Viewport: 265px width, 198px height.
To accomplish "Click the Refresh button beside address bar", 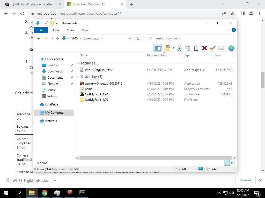I will click(x=138, y=38).
